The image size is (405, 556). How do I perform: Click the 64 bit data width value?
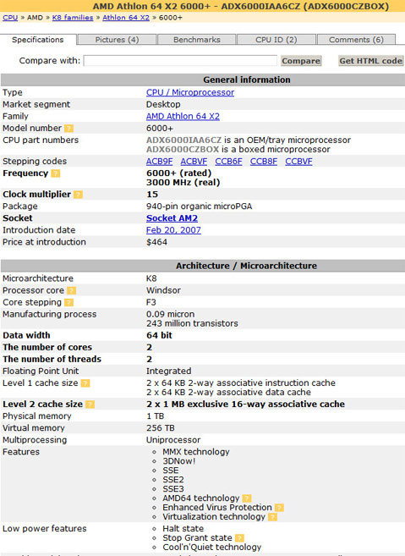coord(159,335)
